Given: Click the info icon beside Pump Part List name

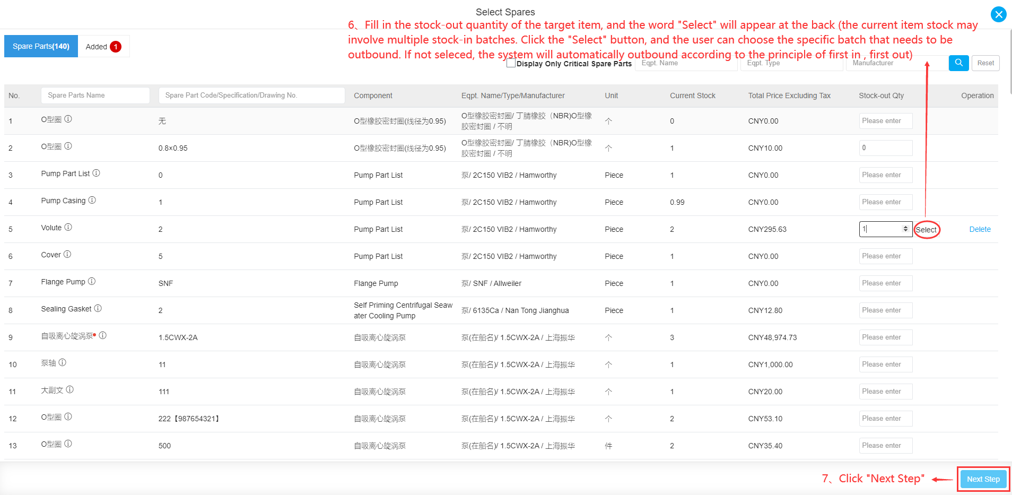Looking at the screenshot, I should tap(96, 173).
